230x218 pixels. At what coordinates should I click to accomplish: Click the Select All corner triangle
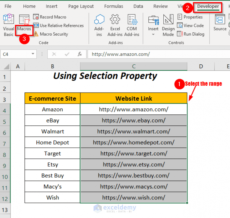(6, 66)
